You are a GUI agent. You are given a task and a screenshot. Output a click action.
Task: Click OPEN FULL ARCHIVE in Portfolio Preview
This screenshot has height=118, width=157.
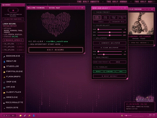[x=141, y=43]
